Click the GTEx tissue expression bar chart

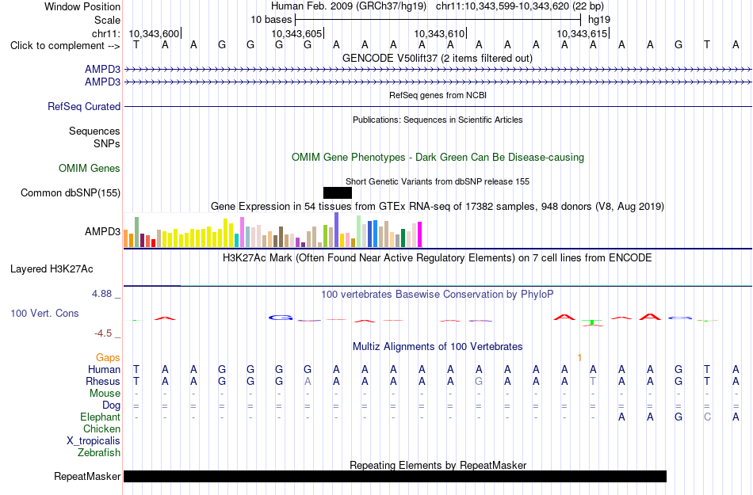coord(273,230)
